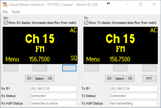161x108 pixels.
Task: Click the Rx VoIP Status field
Action: pyautogui.click(x=53, y=103)
